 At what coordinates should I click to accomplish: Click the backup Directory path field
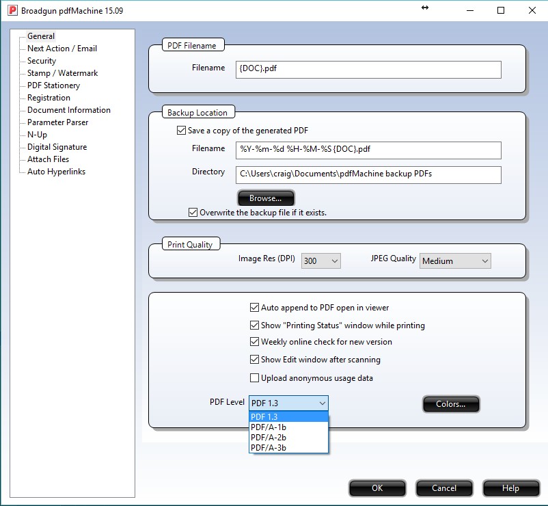tap(368, 174)
